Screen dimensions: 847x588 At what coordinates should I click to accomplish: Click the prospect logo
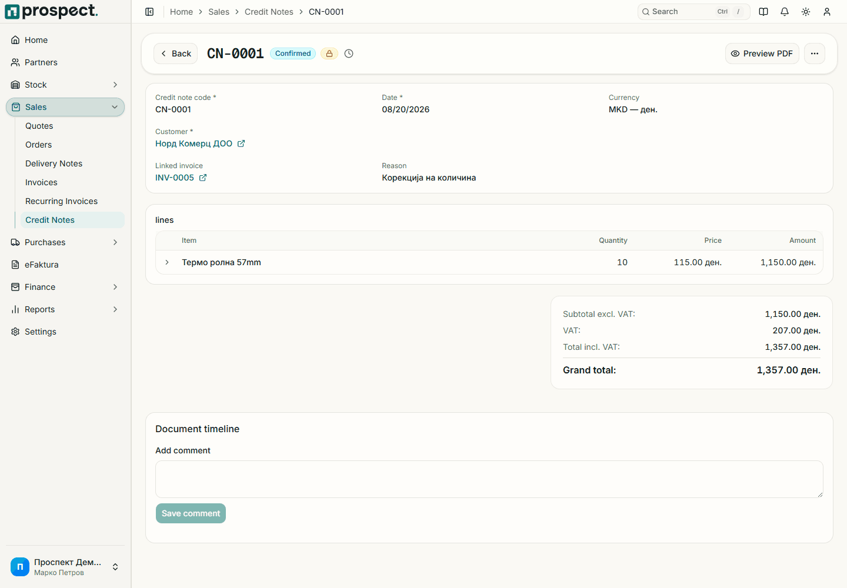[51, 11]
